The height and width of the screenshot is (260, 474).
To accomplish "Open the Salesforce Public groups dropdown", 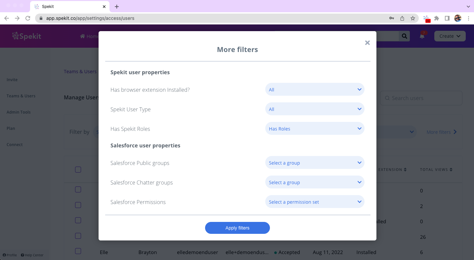I will pyautogui.click(x=315, y=163).
